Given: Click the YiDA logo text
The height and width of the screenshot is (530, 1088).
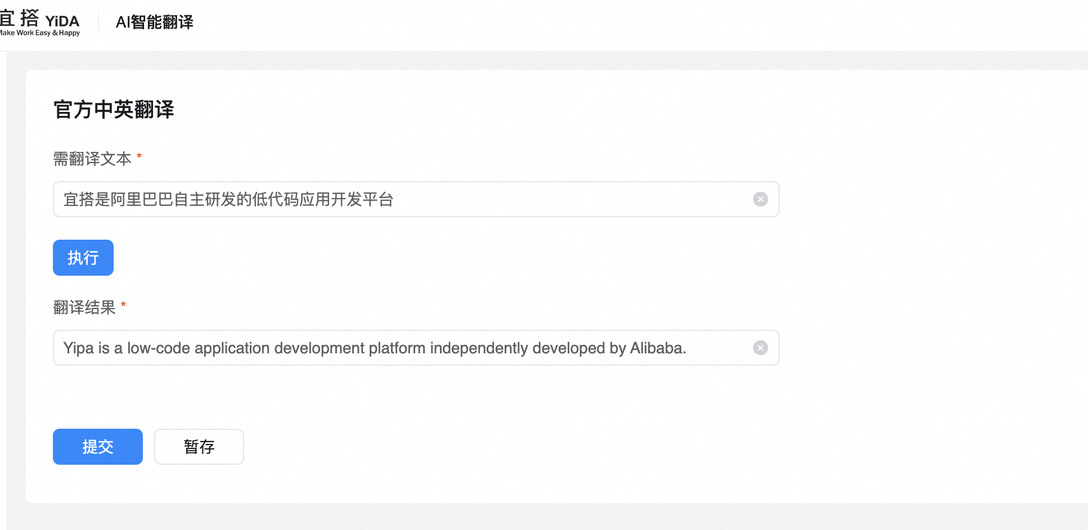Looking at the screenshot, I should coord(62,21).
